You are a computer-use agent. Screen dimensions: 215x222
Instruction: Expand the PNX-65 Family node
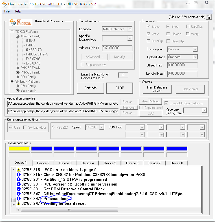(17, 72)
